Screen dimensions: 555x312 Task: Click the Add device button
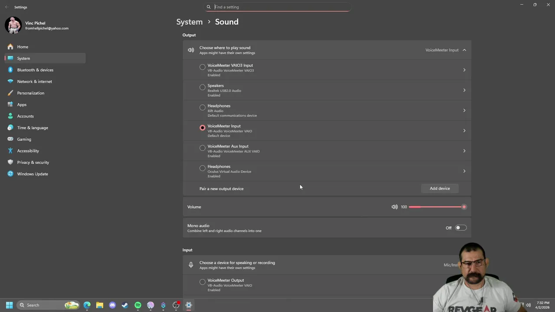pyautogui.click(x=440, y=188)
